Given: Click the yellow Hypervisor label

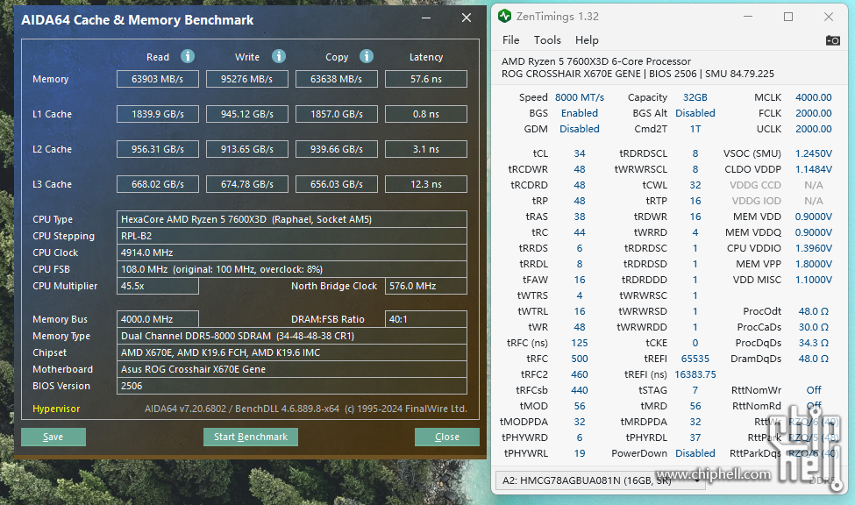Looking at the screenshot, I should 56,409.
